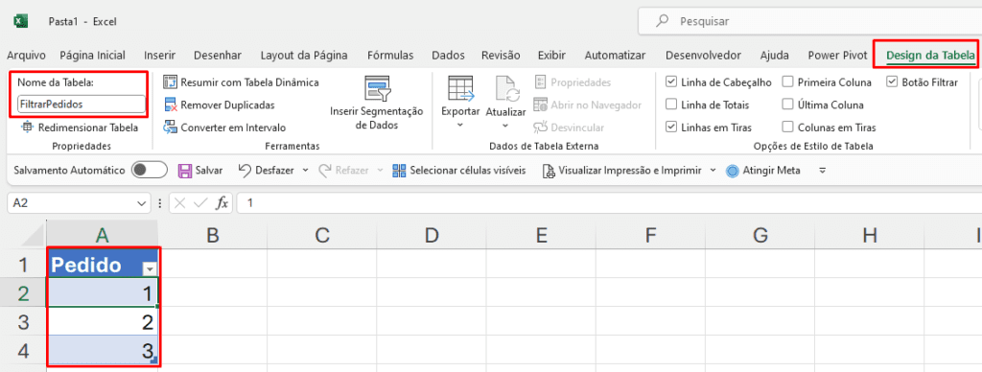The width and height of the screenshot is (982, 372).
Task: Click Abrir no Navegador item
Action: click(x=587, y=105)
